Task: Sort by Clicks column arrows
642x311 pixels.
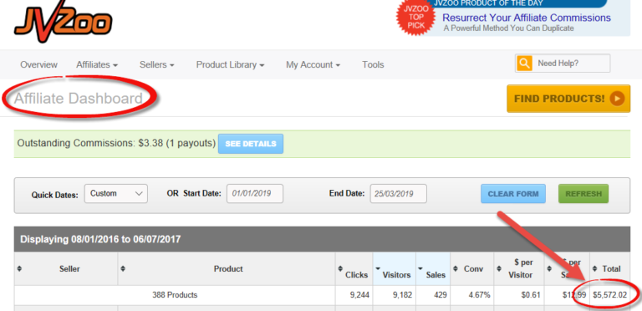Action: coord(340,269)
